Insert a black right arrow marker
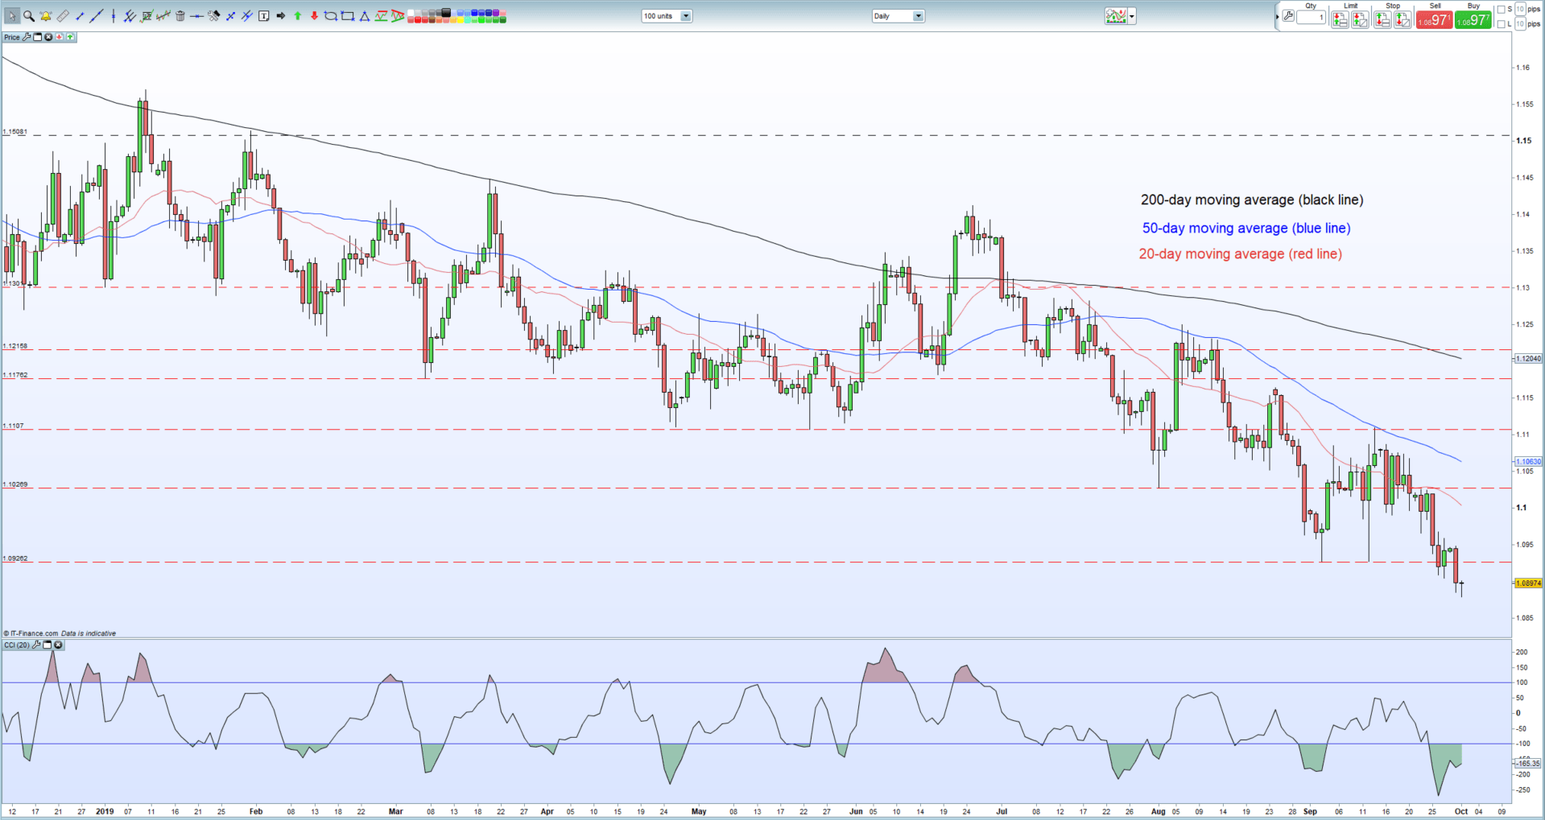The image size is (1545, 820). pyautogui.click(x=280, y=16)
